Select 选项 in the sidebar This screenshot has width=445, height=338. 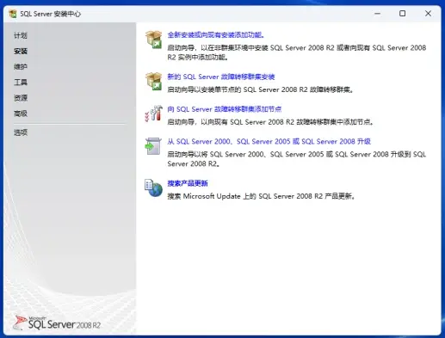(21, 132)
